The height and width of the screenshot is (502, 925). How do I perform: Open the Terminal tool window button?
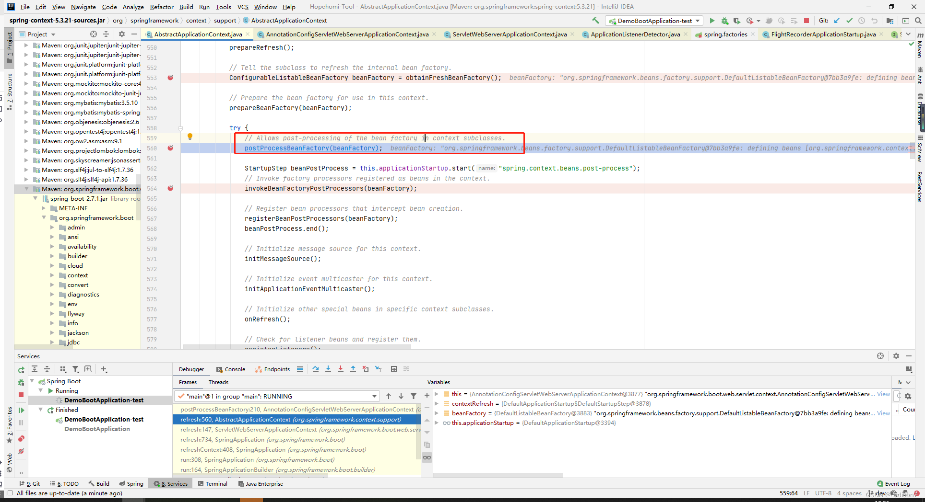(x=213, y=484)
